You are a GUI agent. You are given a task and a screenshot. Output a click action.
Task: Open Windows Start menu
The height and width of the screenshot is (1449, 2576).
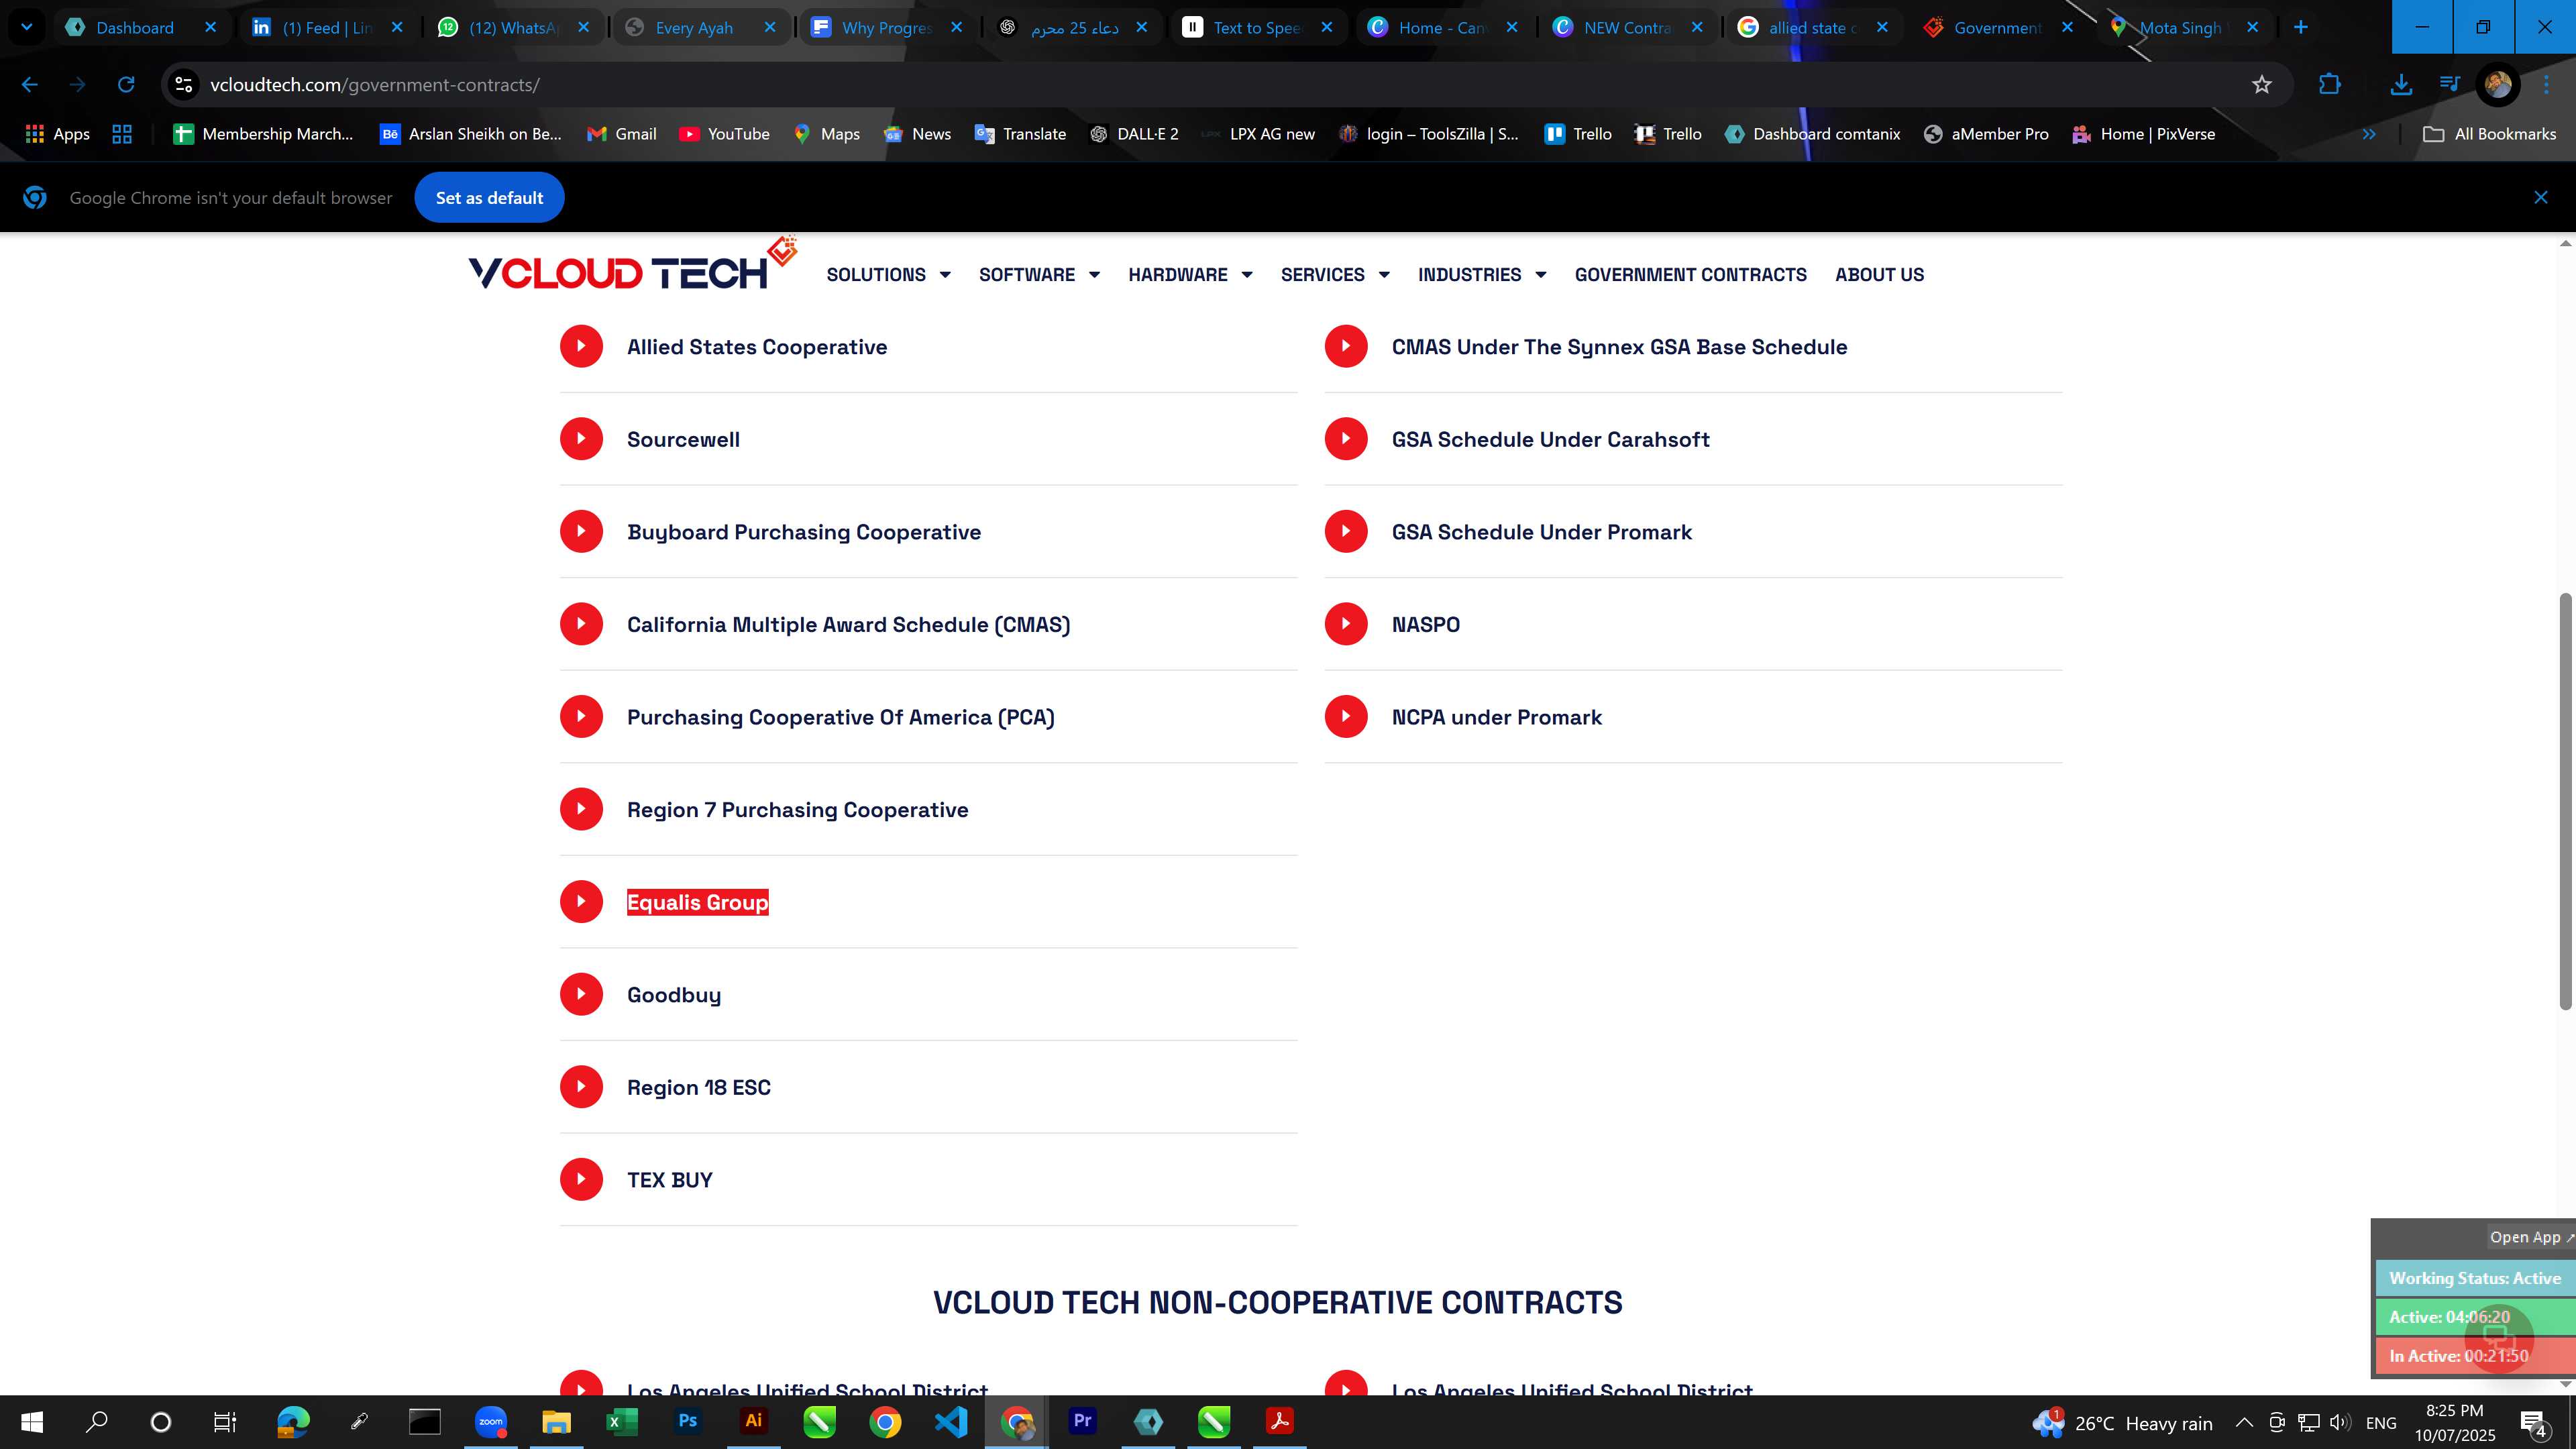(x=32, y=1421)
